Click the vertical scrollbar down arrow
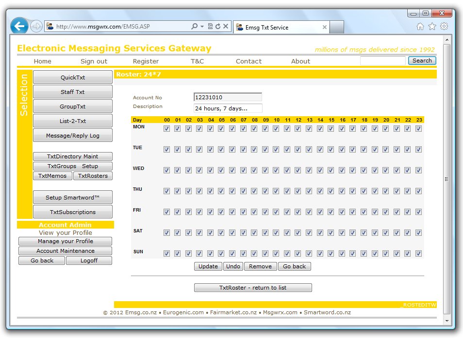Viewport: 463px width, 338px height. pos(447,321)
